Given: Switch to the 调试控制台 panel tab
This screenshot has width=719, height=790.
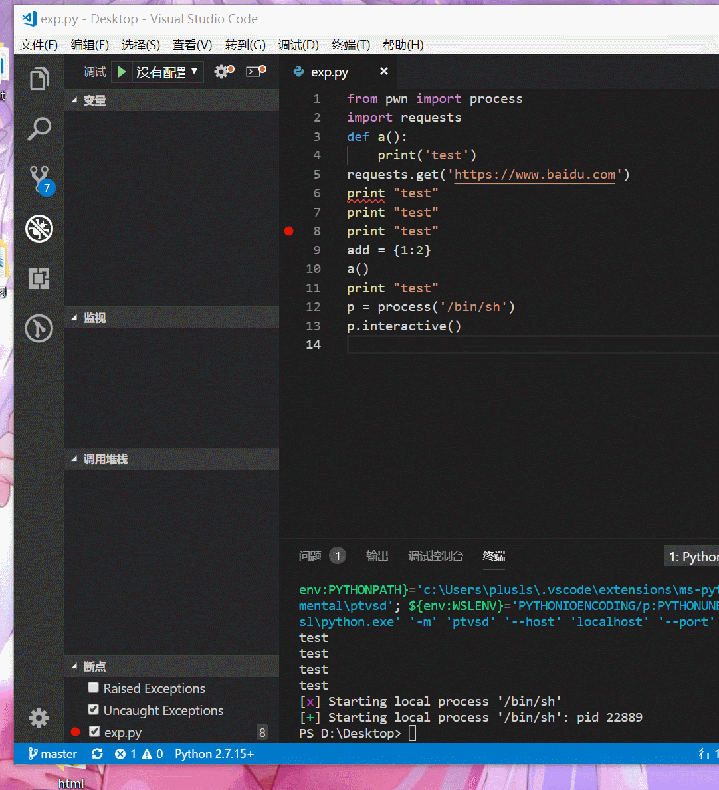Looking at the screenshot, I should 435,556.
